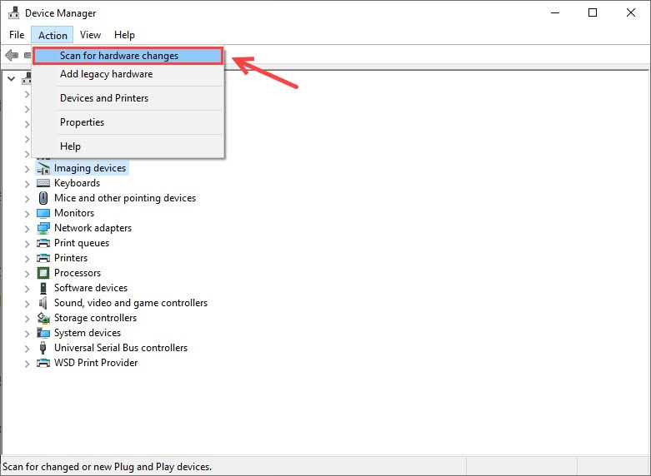Expand the System devices category

pyautogui.click(x=27, y=334)
